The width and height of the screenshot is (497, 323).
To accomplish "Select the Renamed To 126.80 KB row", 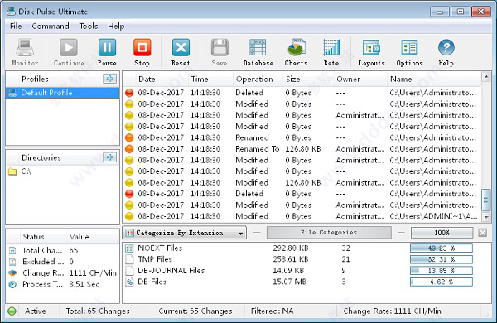I will tap(302, 149).
